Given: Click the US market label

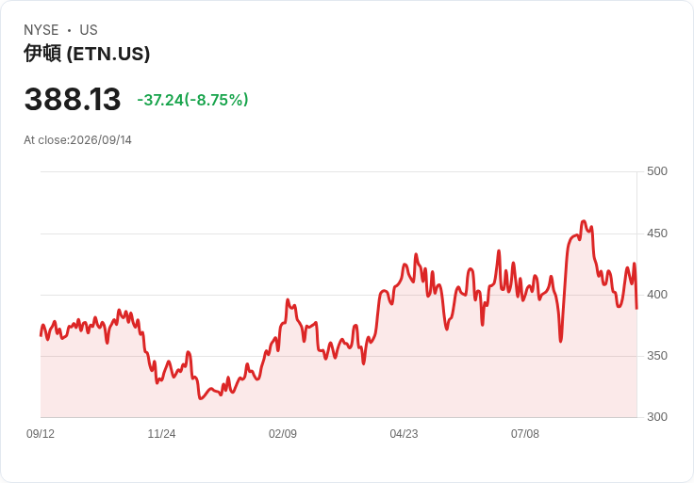Looking at the screenshot, I should (89, 30).
